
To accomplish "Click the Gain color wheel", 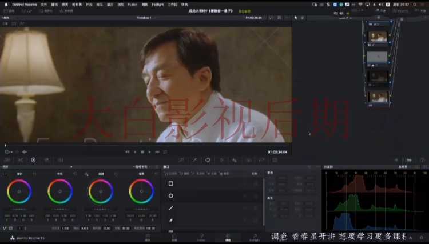I will tap(101, 191).
